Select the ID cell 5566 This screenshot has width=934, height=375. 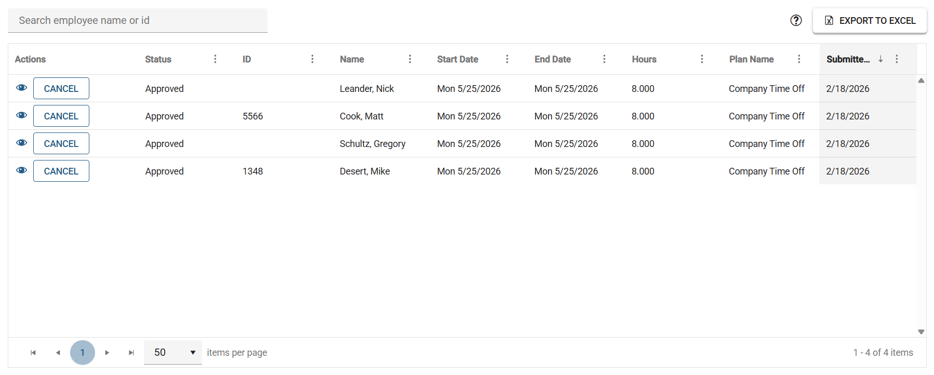tap(252, 116)
